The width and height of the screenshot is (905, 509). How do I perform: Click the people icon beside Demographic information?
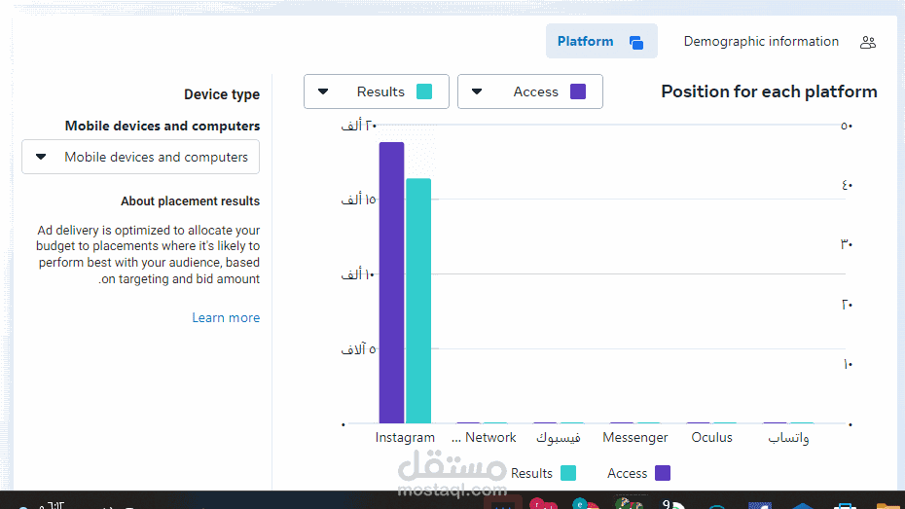(867, 42)
